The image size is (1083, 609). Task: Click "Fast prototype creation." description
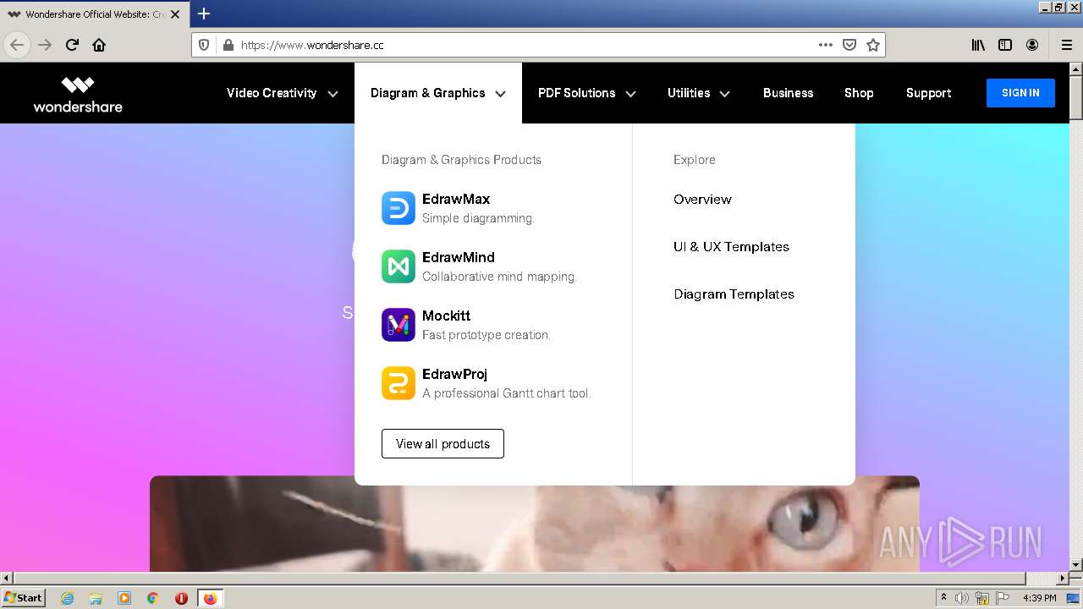click(487, 335)
